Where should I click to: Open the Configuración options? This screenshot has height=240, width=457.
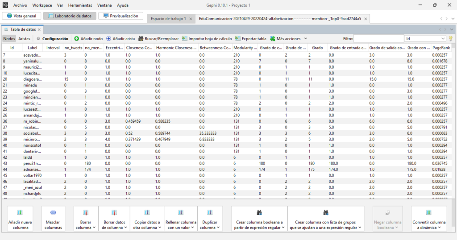click(x=55, y=38)
